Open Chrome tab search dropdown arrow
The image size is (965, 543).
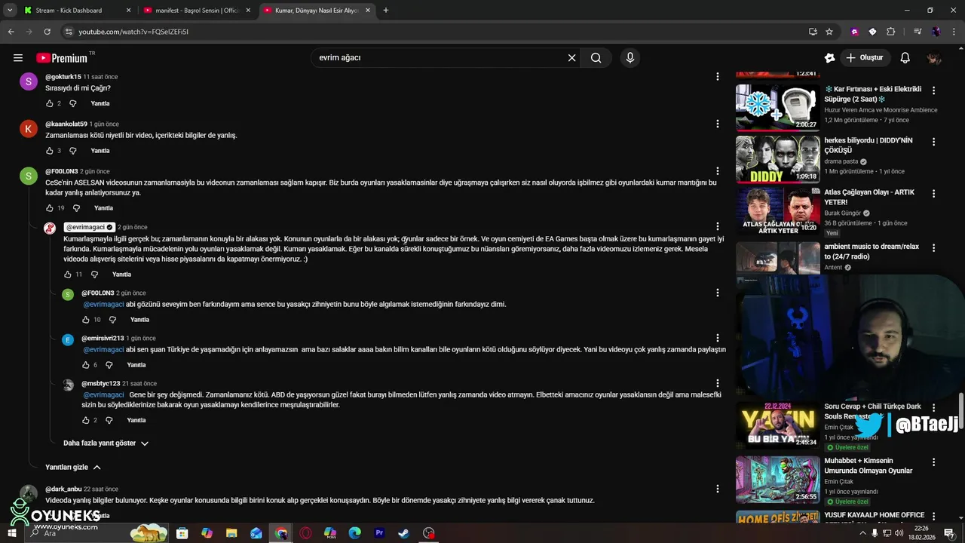click(x=10, y=11)
